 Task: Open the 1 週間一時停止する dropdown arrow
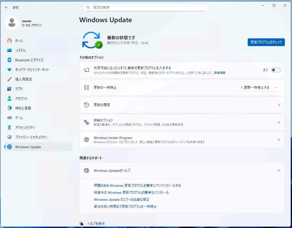(x=276, y=88)
